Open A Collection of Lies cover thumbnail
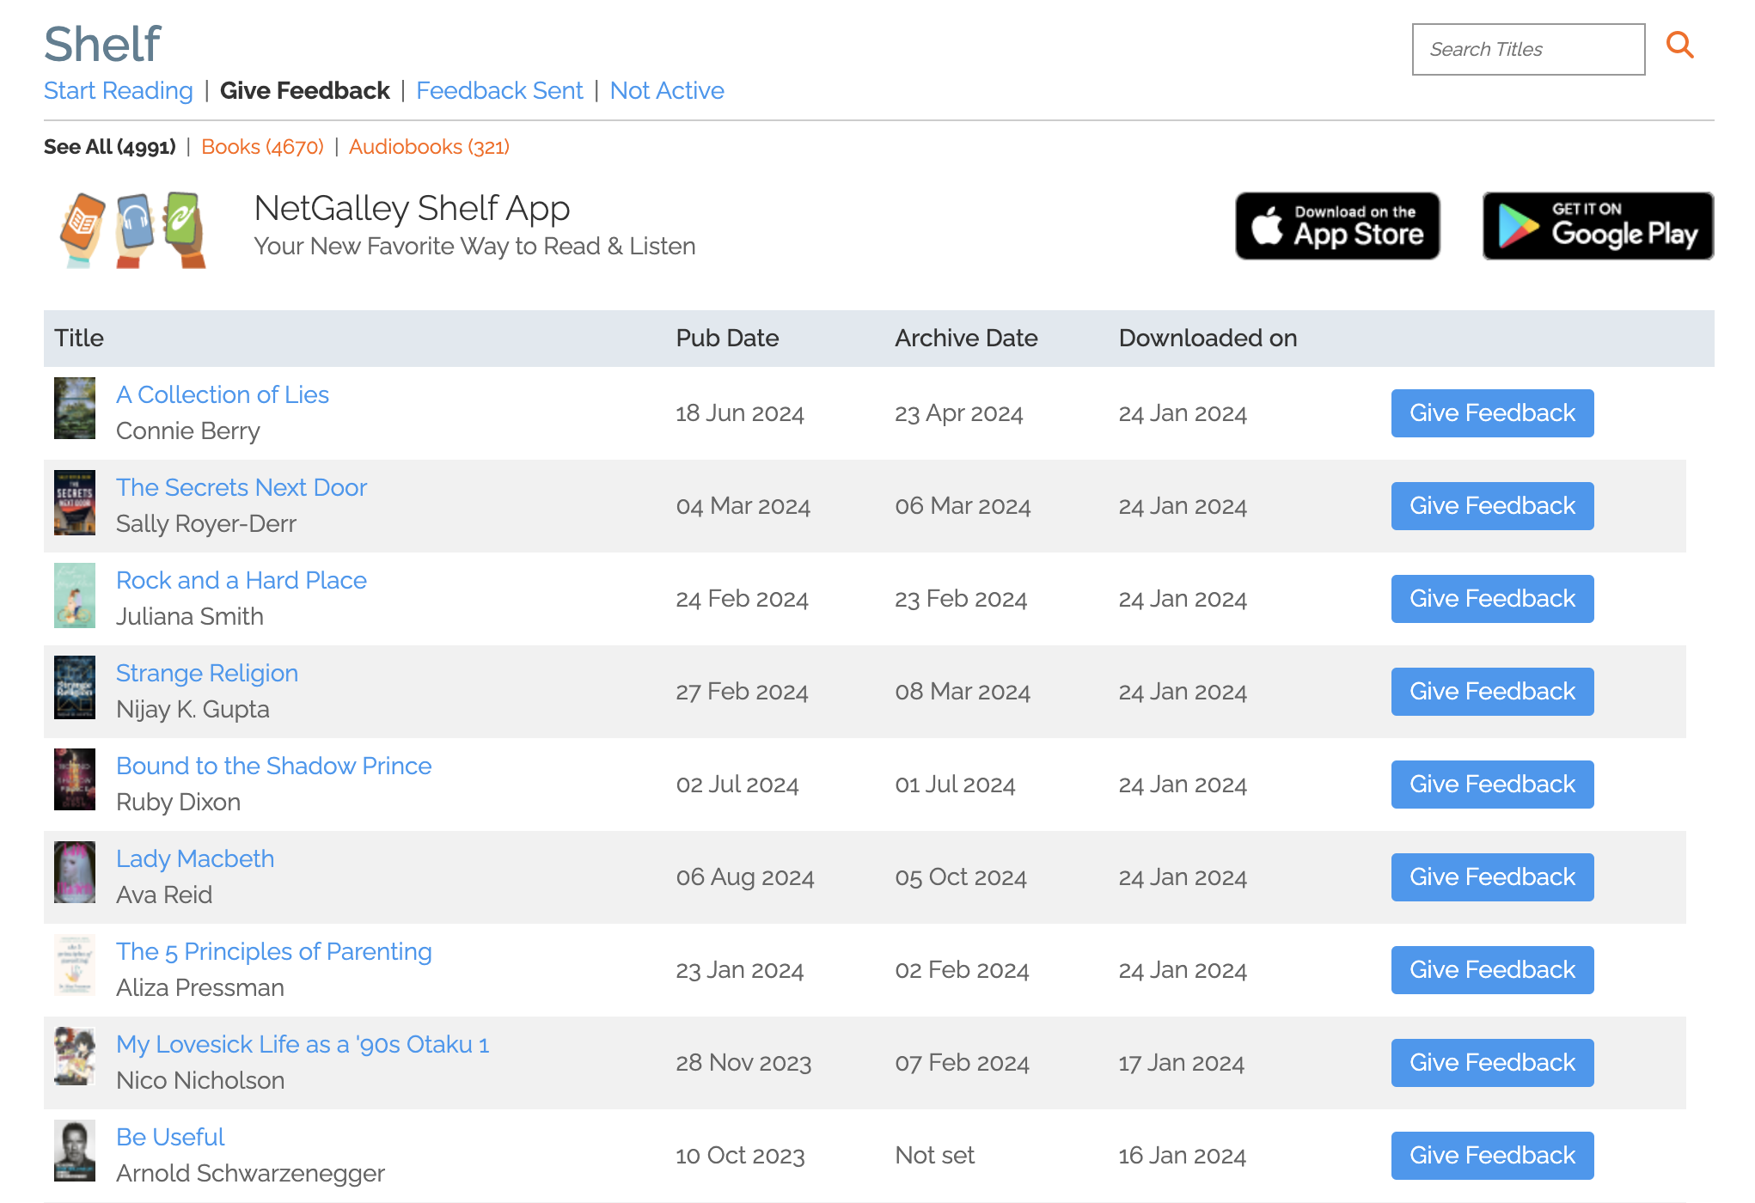 pos(75,409)
